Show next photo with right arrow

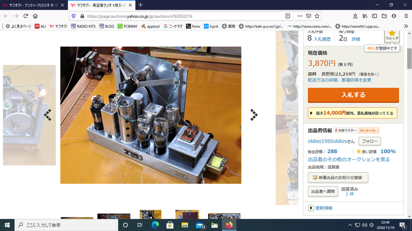[x=253, y=115]
